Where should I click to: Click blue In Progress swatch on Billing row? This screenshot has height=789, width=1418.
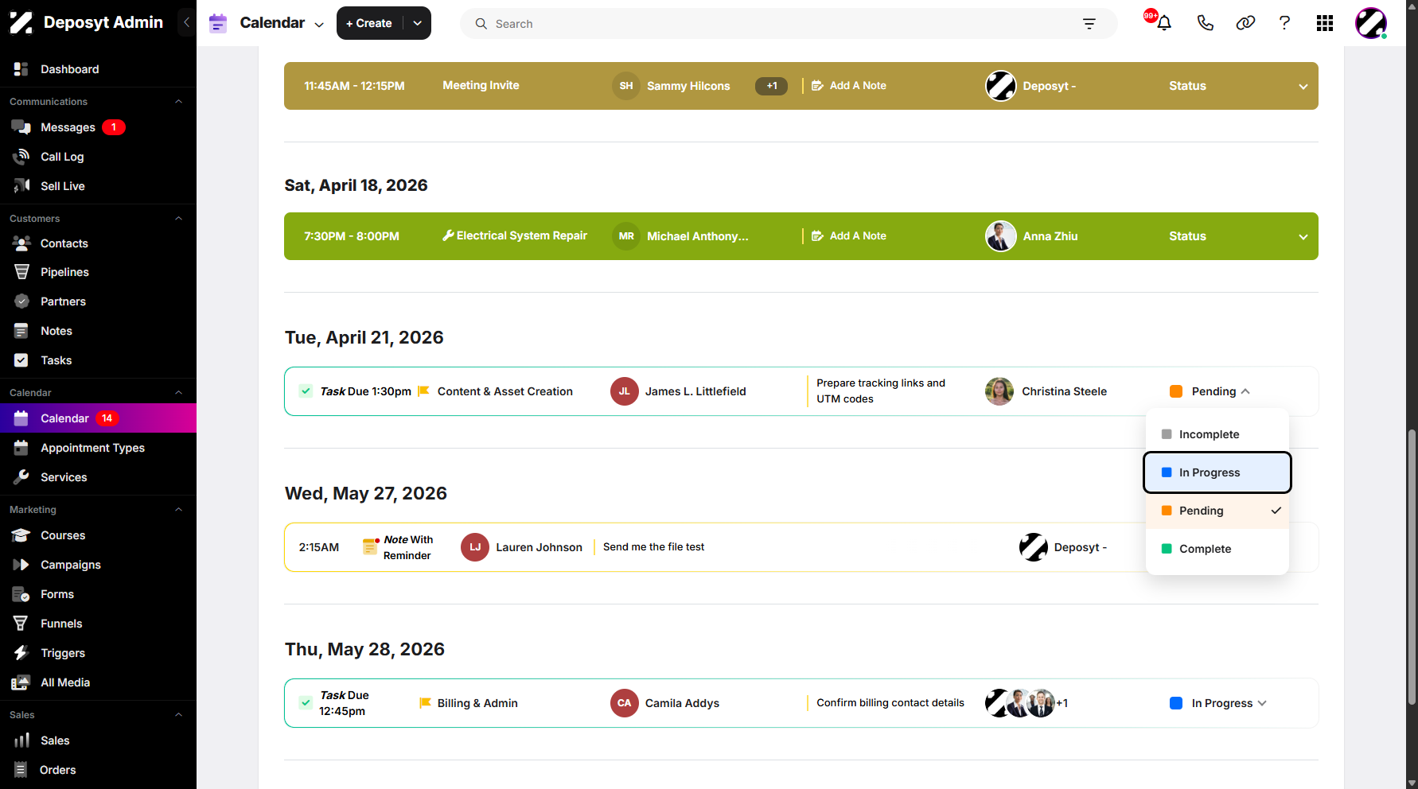[x=1176, y=703]
